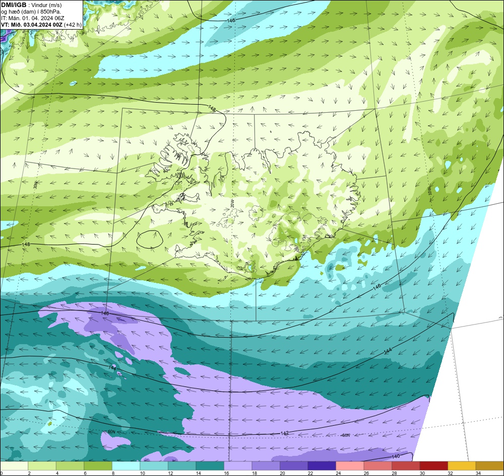Click the 8–10 m/s light cyan legend swatch

pos(126,466)
